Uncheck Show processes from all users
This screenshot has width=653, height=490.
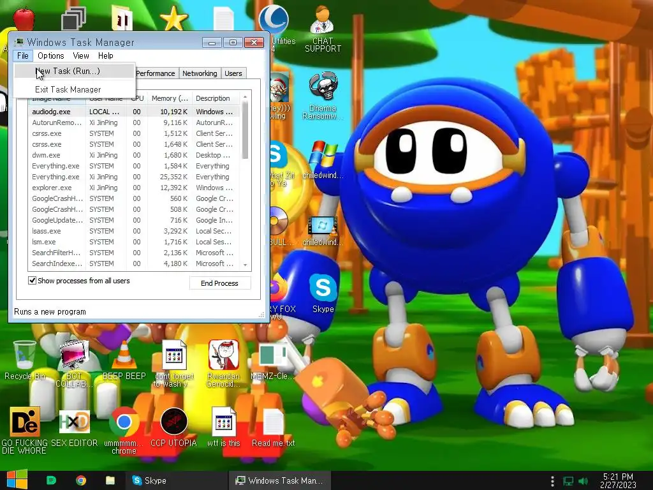(32, 281)
